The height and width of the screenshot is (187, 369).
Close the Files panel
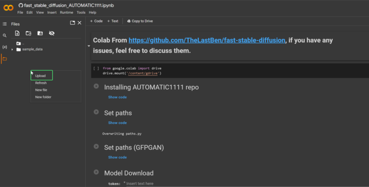(x=79, y=23)
